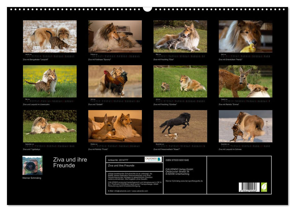Click the "Ziva und ihre Freunde" large title
Viewport: 295px width, 212px height.
coord(70,162)
